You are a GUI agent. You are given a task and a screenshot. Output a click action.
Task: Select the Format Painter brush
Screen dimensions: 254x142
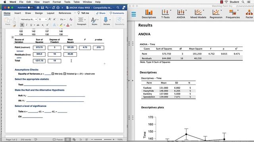point(14,25)
